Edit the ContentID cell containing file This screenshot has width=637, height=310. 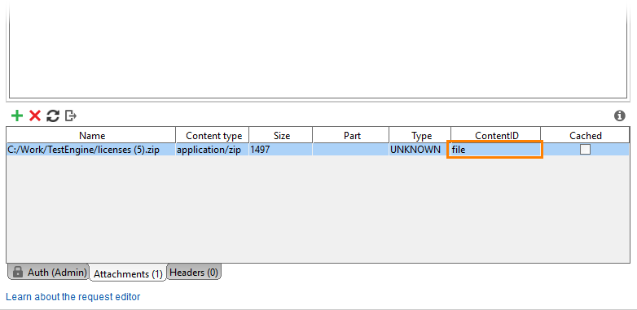[x=494, y=150]
